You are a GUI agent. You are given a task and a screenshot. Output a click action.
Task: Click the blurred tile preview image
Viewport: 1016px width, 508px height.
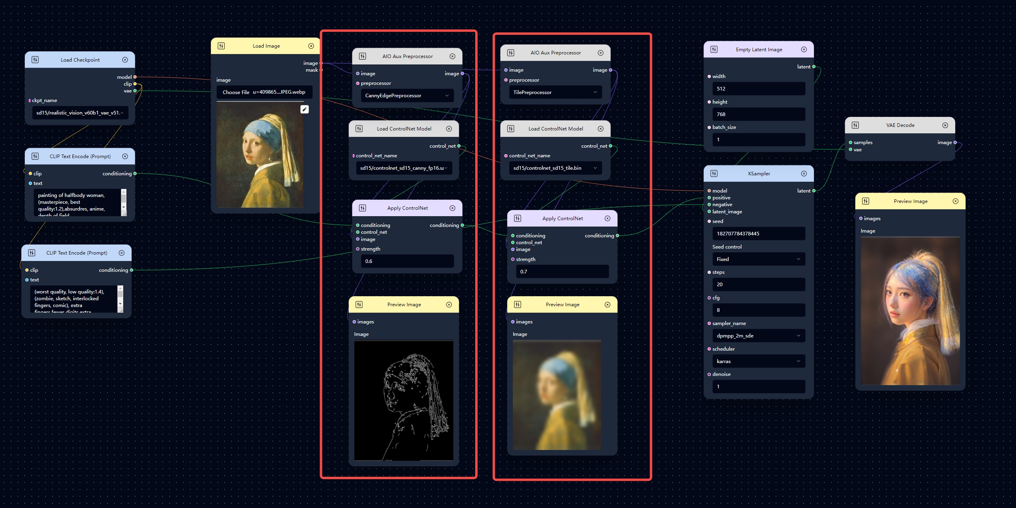pos(556,395)
